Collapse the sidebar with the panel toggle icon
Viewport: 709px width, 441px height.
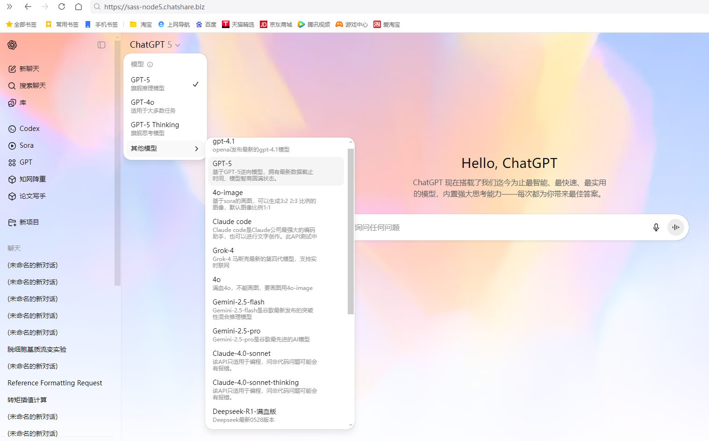click(101, 45)
